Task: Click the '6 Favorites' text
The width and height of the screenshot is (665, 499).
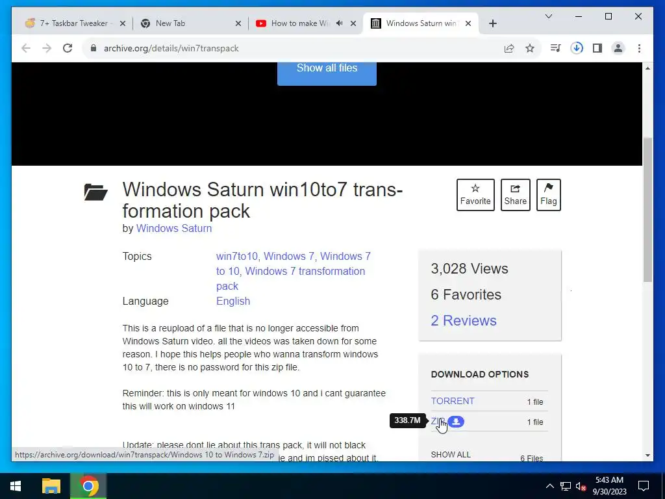Action: click(466, 294)
